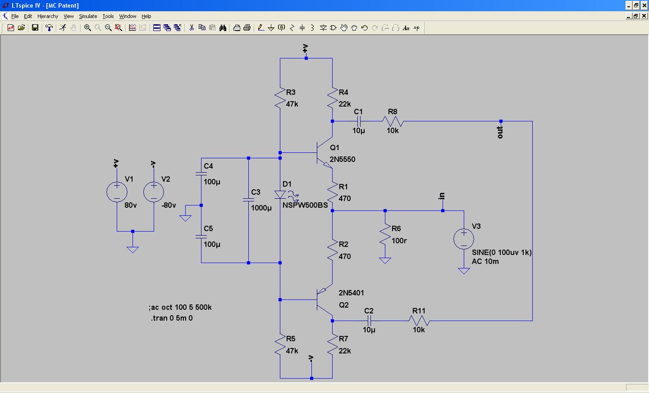
Task: Place a capacitor component
Action: [x=302, y=28]
